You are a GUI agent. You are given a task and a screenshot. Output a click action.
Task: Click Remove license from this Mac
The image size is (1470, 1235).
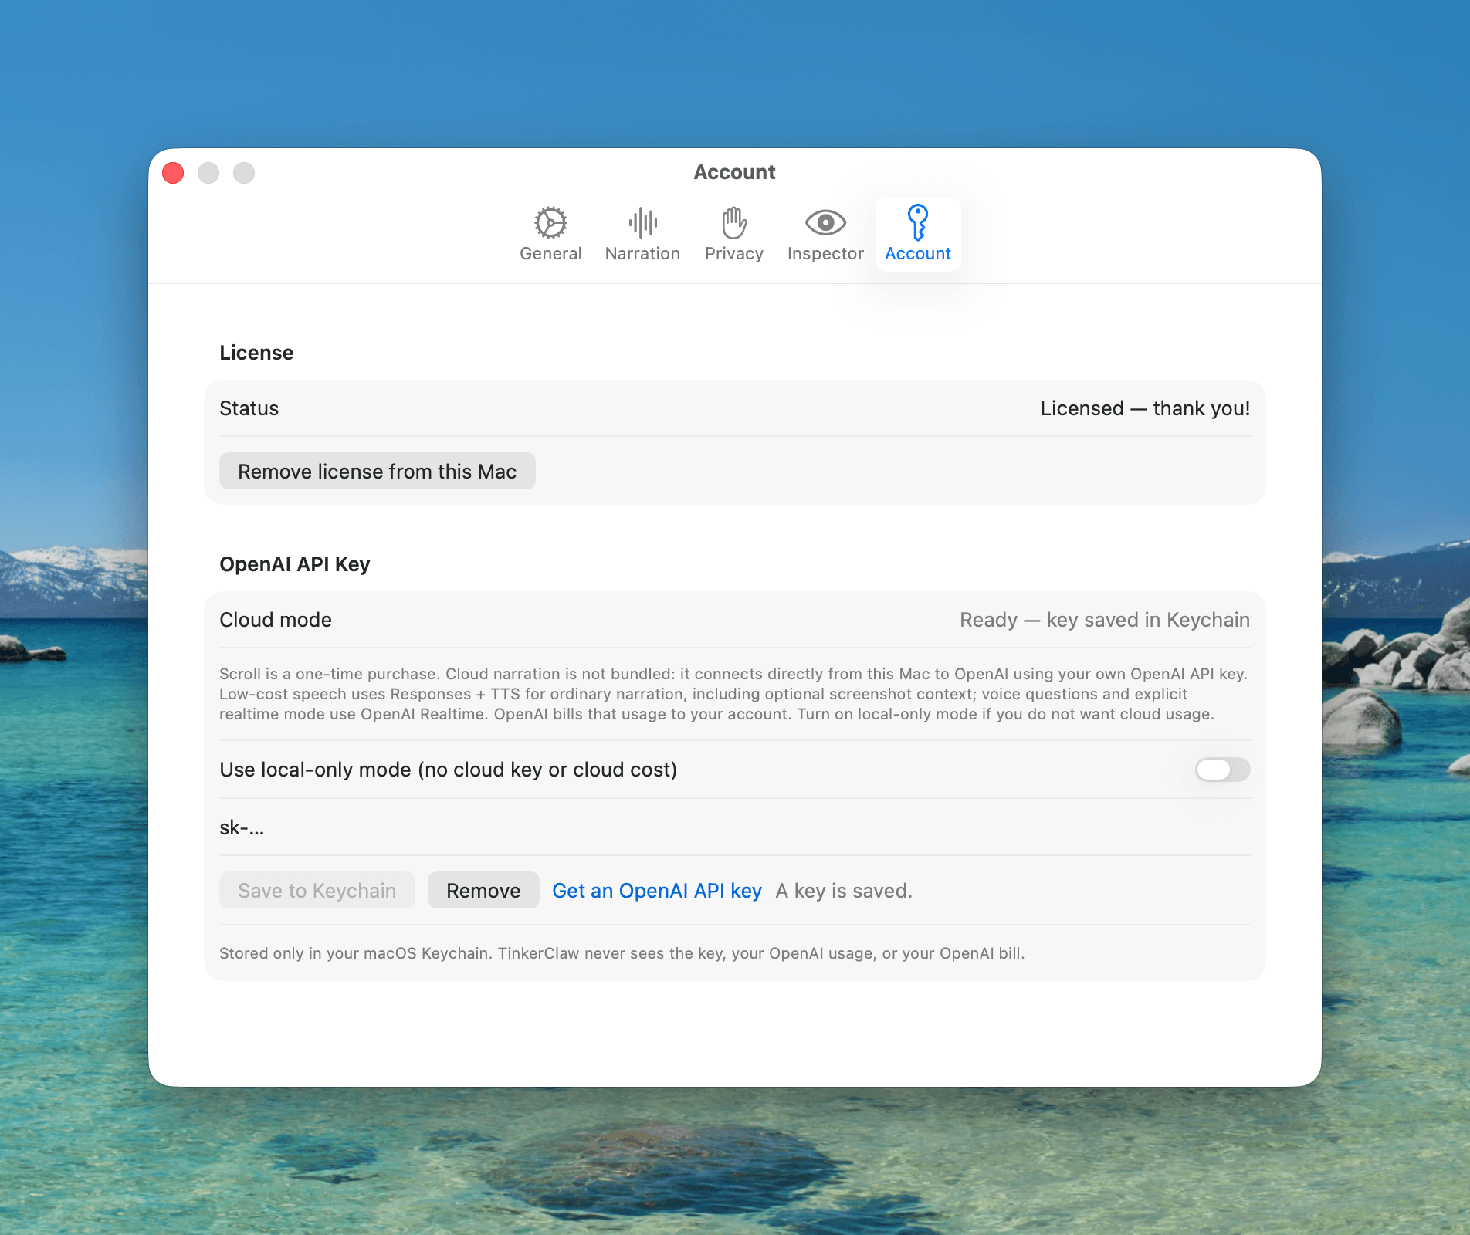pos(377,471)
